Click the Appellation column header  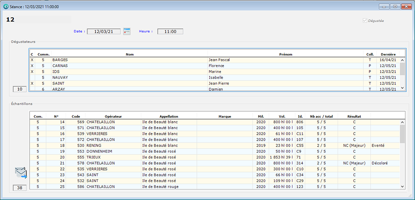click(x=169, y=117)
